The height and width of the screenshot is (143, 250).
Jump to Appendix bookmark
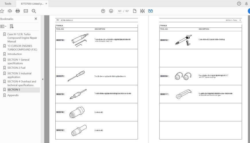[13, 95]
